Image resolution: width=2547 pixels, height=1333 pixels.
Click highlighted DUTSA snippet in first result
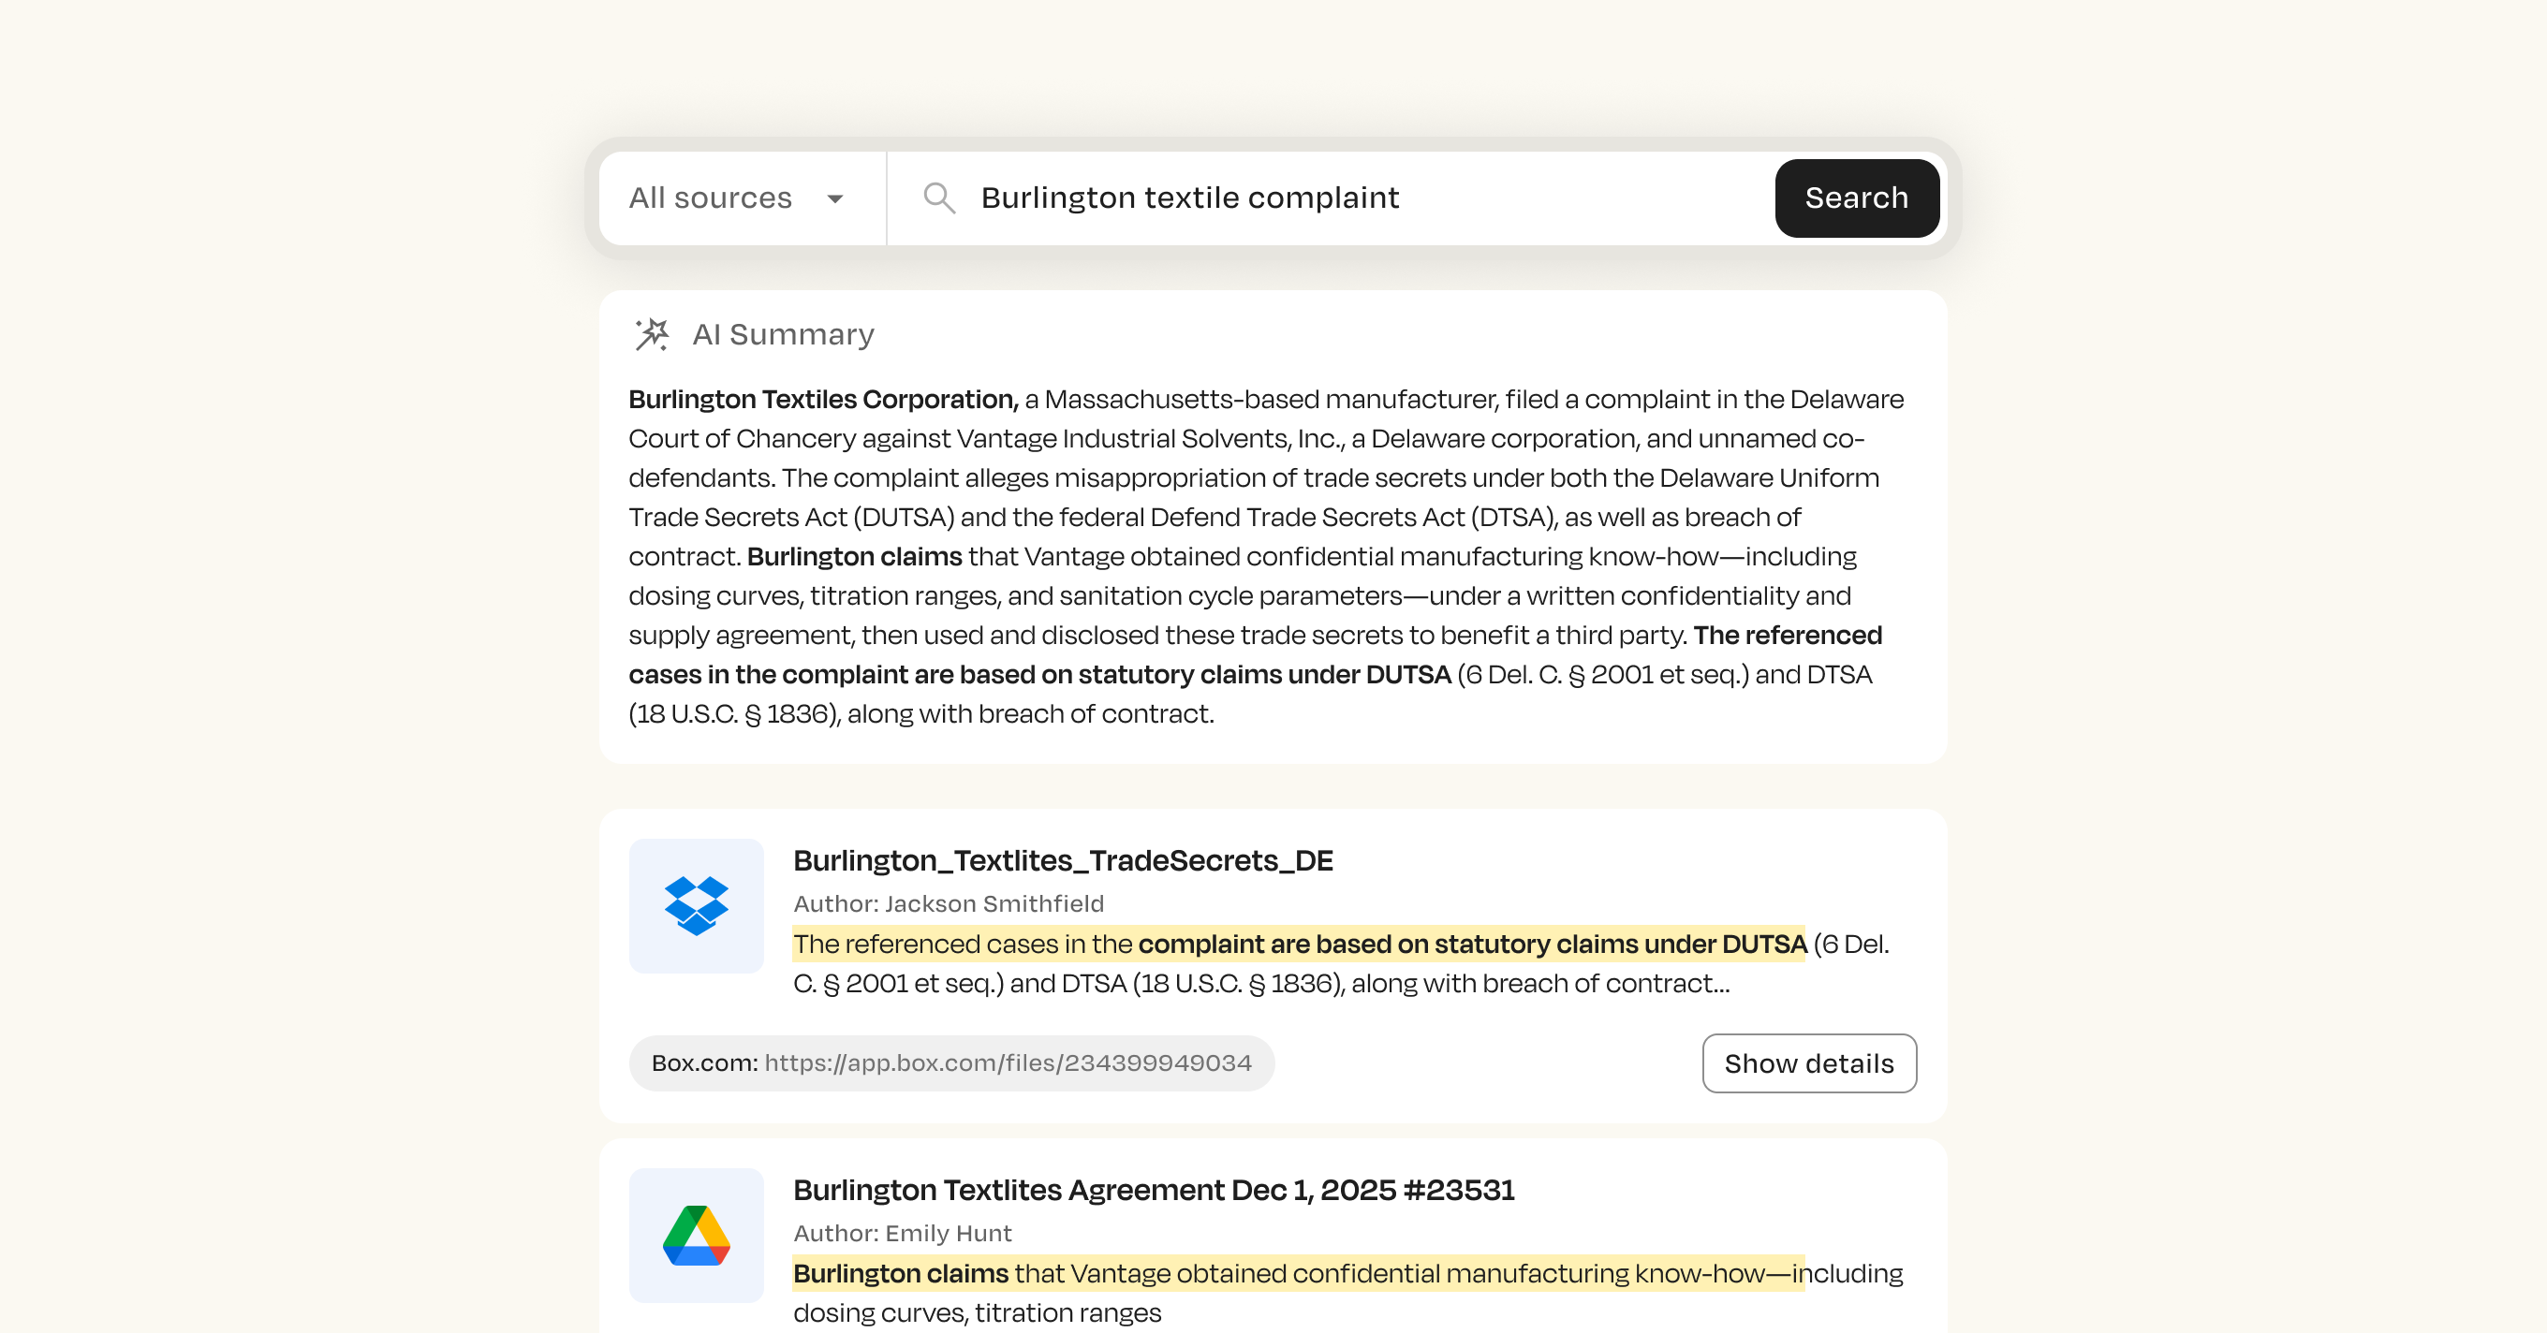point(1297,944)
